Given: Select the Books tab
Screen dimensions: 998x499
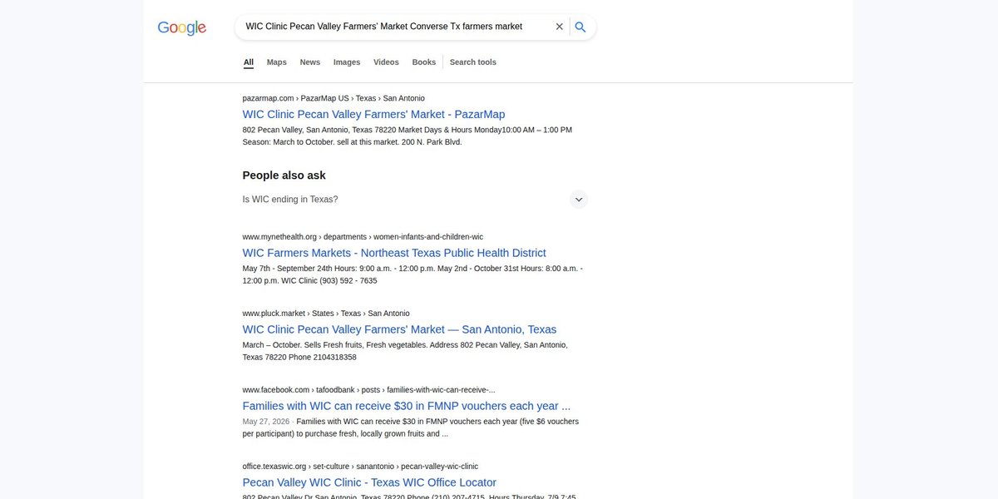Looking at the screenshot, I should click(x=424, y=62).
